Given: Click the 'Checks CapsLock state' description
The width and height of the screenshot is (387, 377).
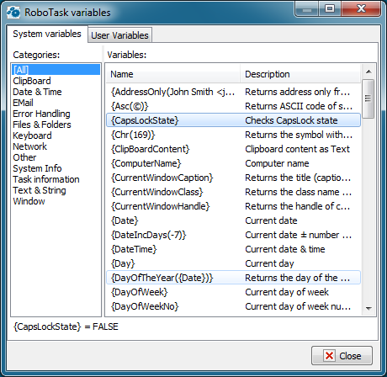Looking at the screenshot, I should click(291, 120).
